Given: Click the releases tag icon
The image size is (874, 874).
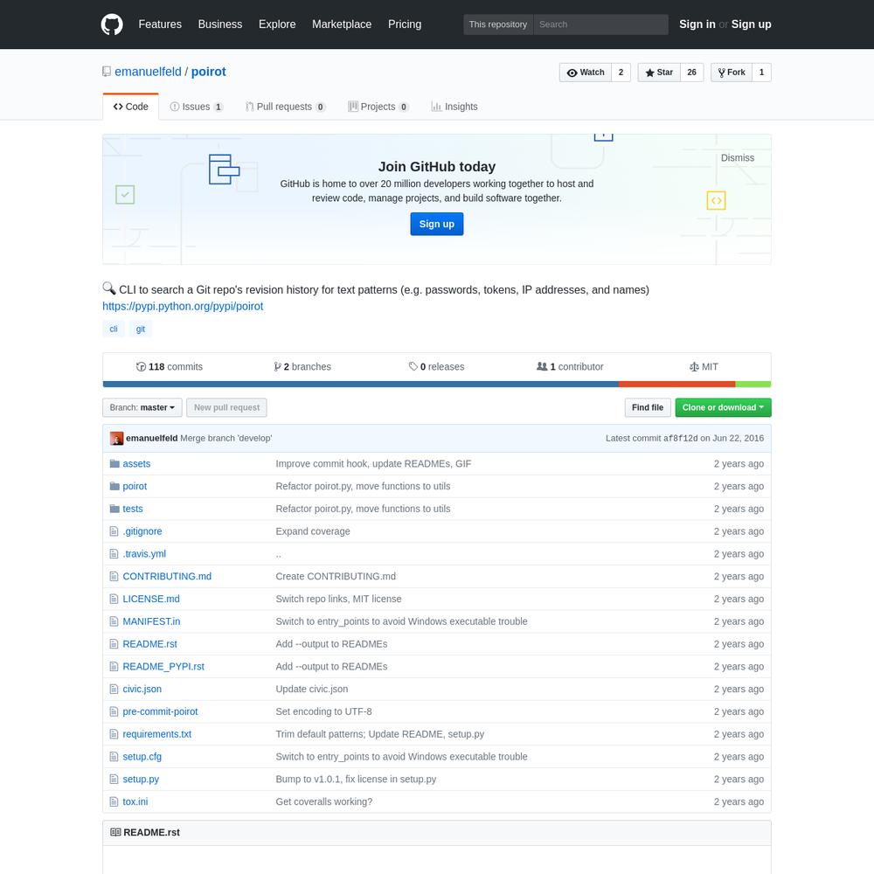Looking at the screenshot, I should (x=413, y=367).
